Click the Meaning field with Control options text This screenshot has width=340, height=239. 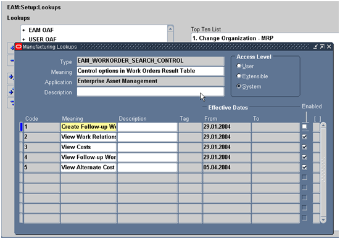click(x=151, y=71)
